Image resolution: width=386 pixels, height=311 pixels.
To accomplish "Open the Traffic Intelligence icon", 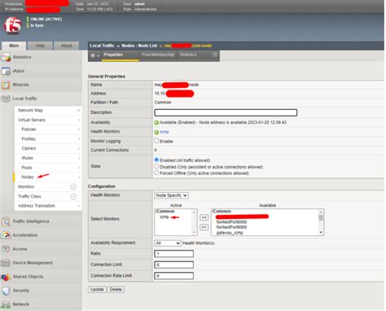I will [6, 221].
